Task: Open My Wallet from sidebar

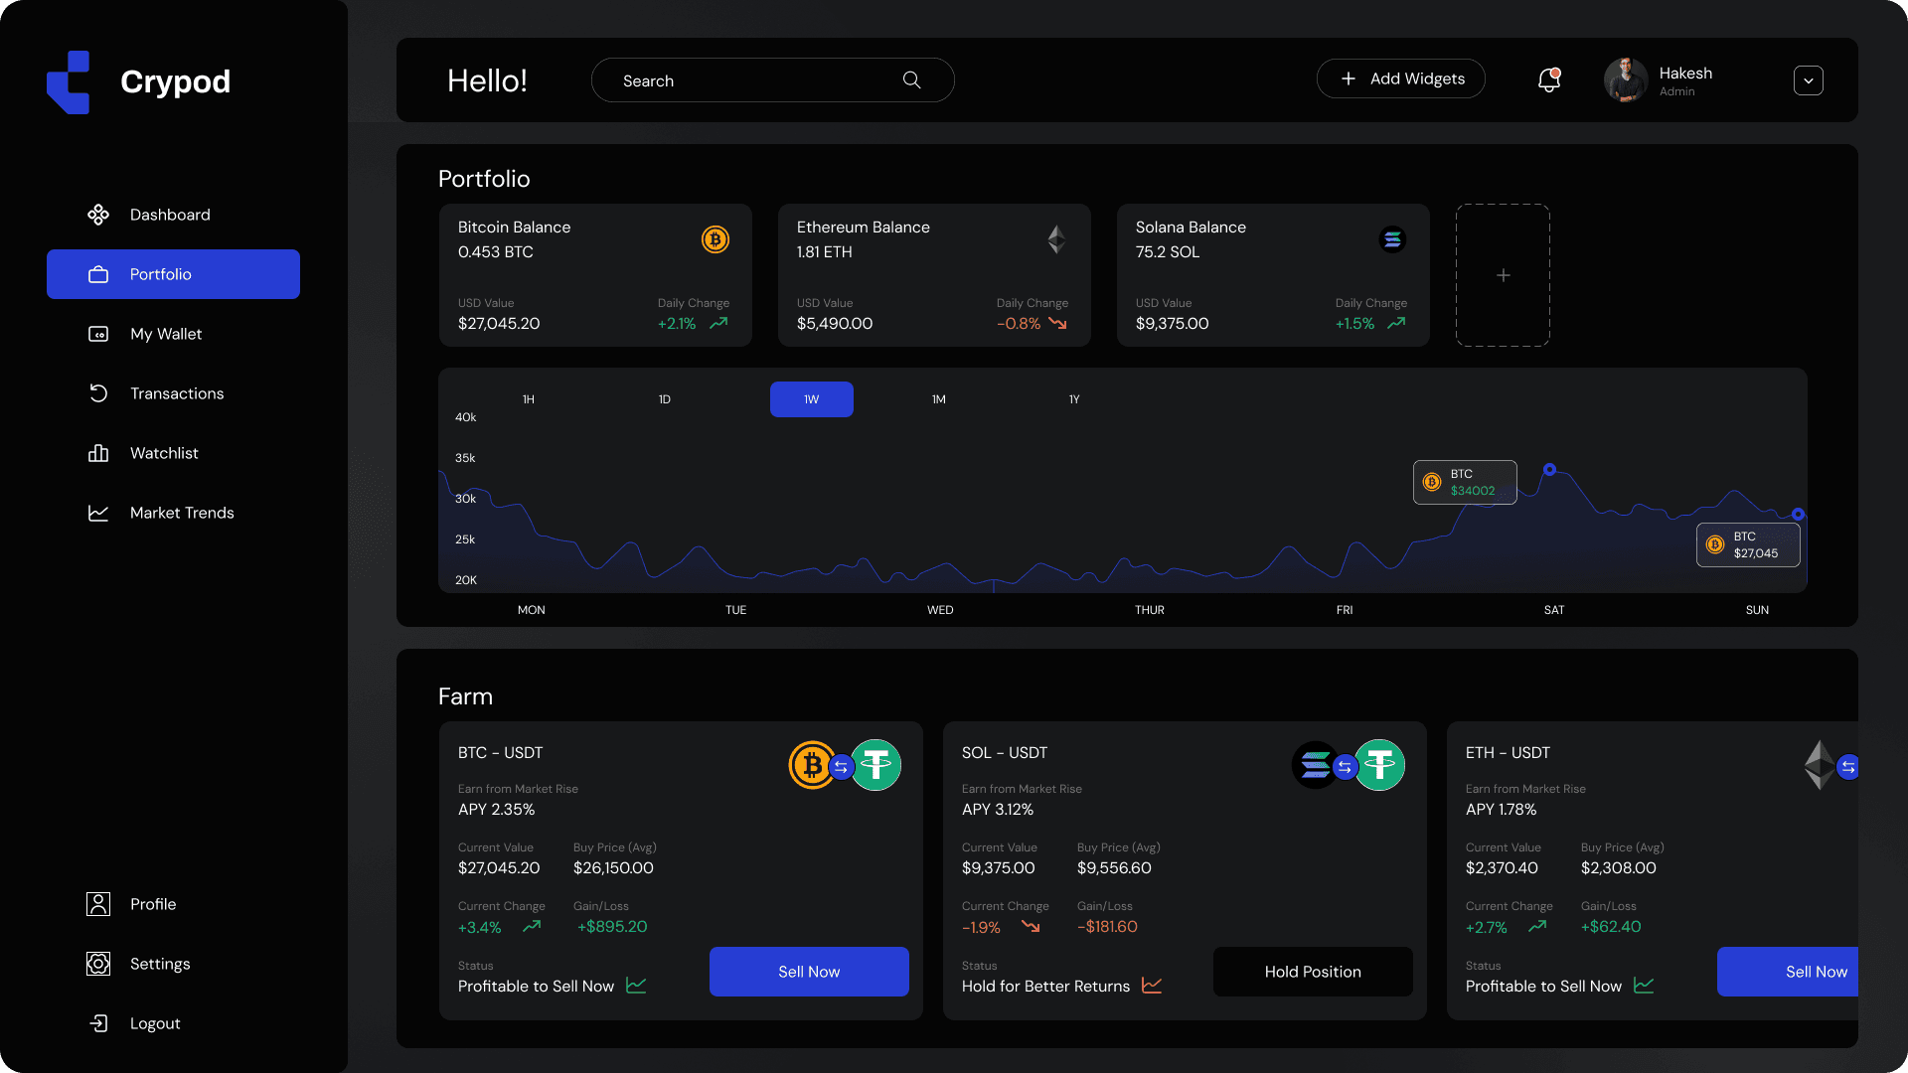Action: (x=166, y=334)
